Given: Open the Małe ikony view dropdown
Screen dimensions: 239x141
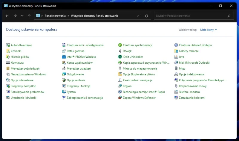Looking at the screenshot, I should [209, 30].
